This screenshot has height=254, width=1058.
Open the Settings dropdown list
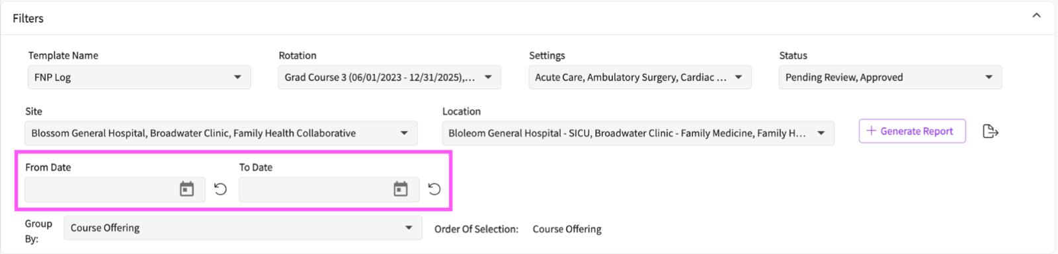pyautogui.click(x=640, y=77)
